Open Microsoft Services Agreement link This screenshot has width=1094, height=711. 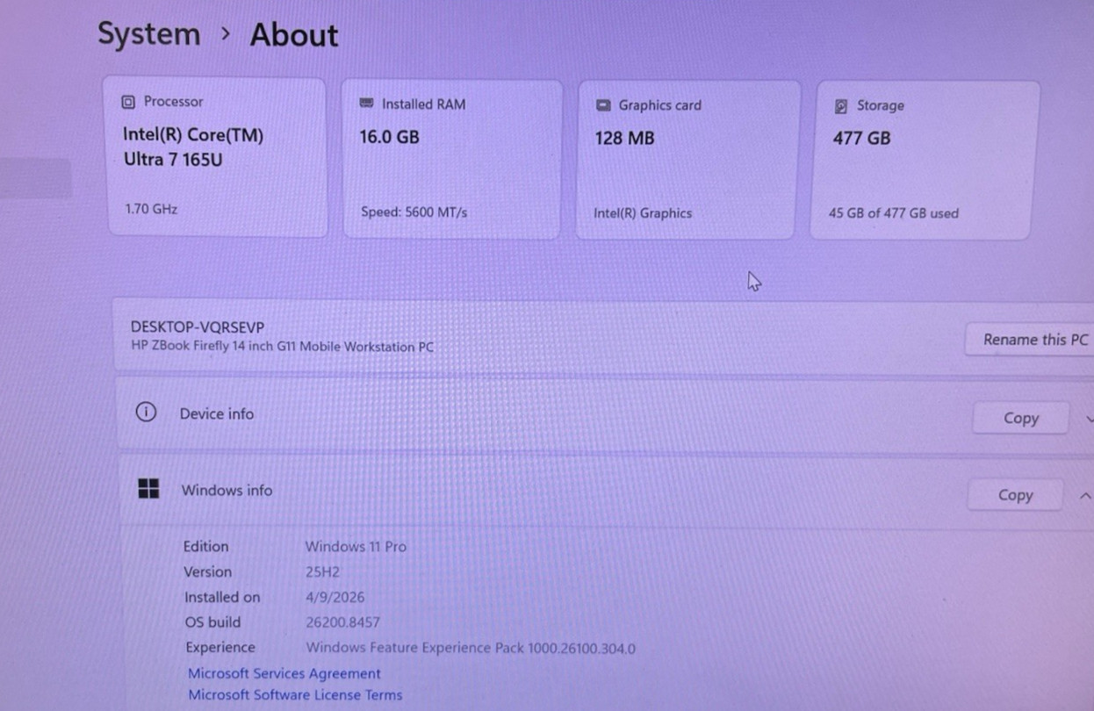tap(284, 673)
